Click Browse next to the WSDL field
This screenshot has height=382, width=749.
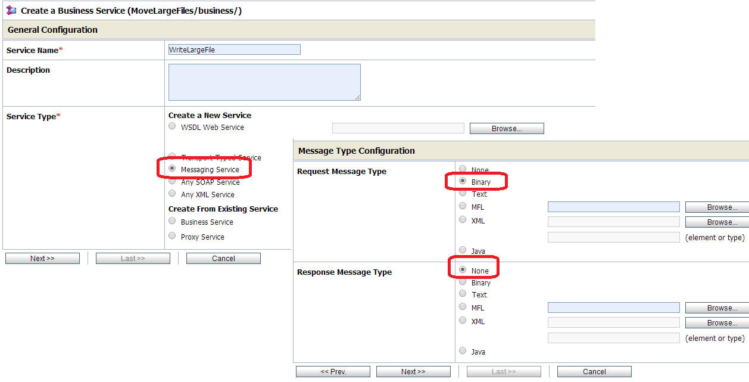[506, 128]
